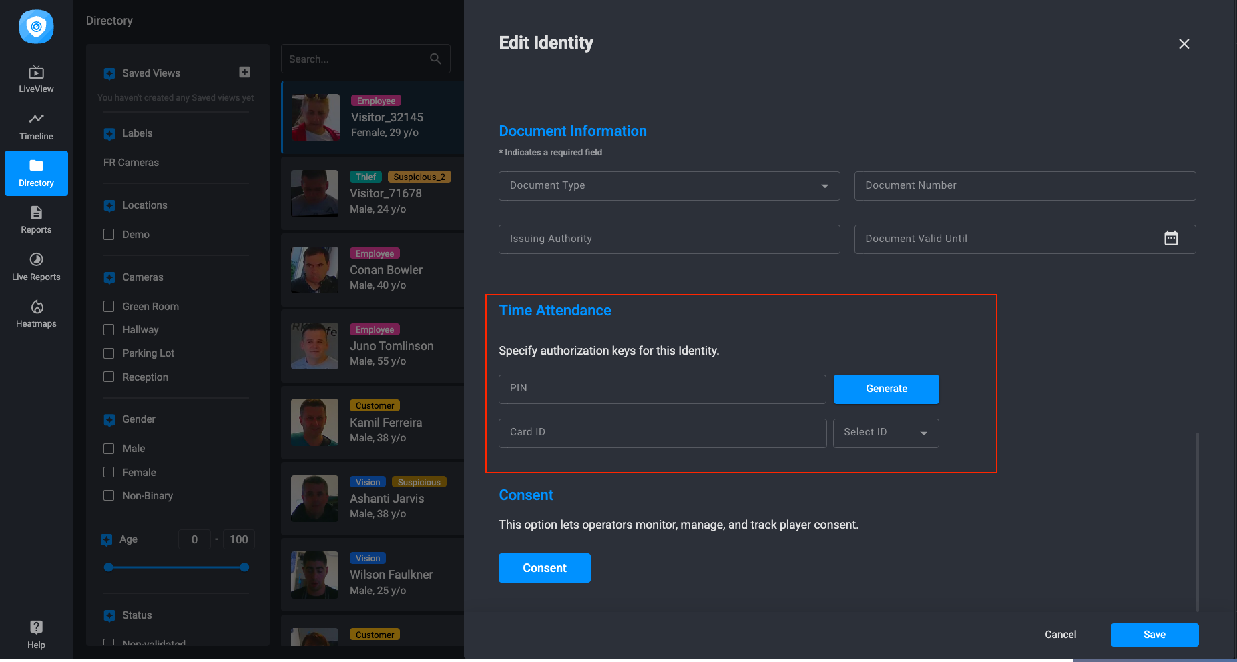Save the identity changes

coord(1155,635)
